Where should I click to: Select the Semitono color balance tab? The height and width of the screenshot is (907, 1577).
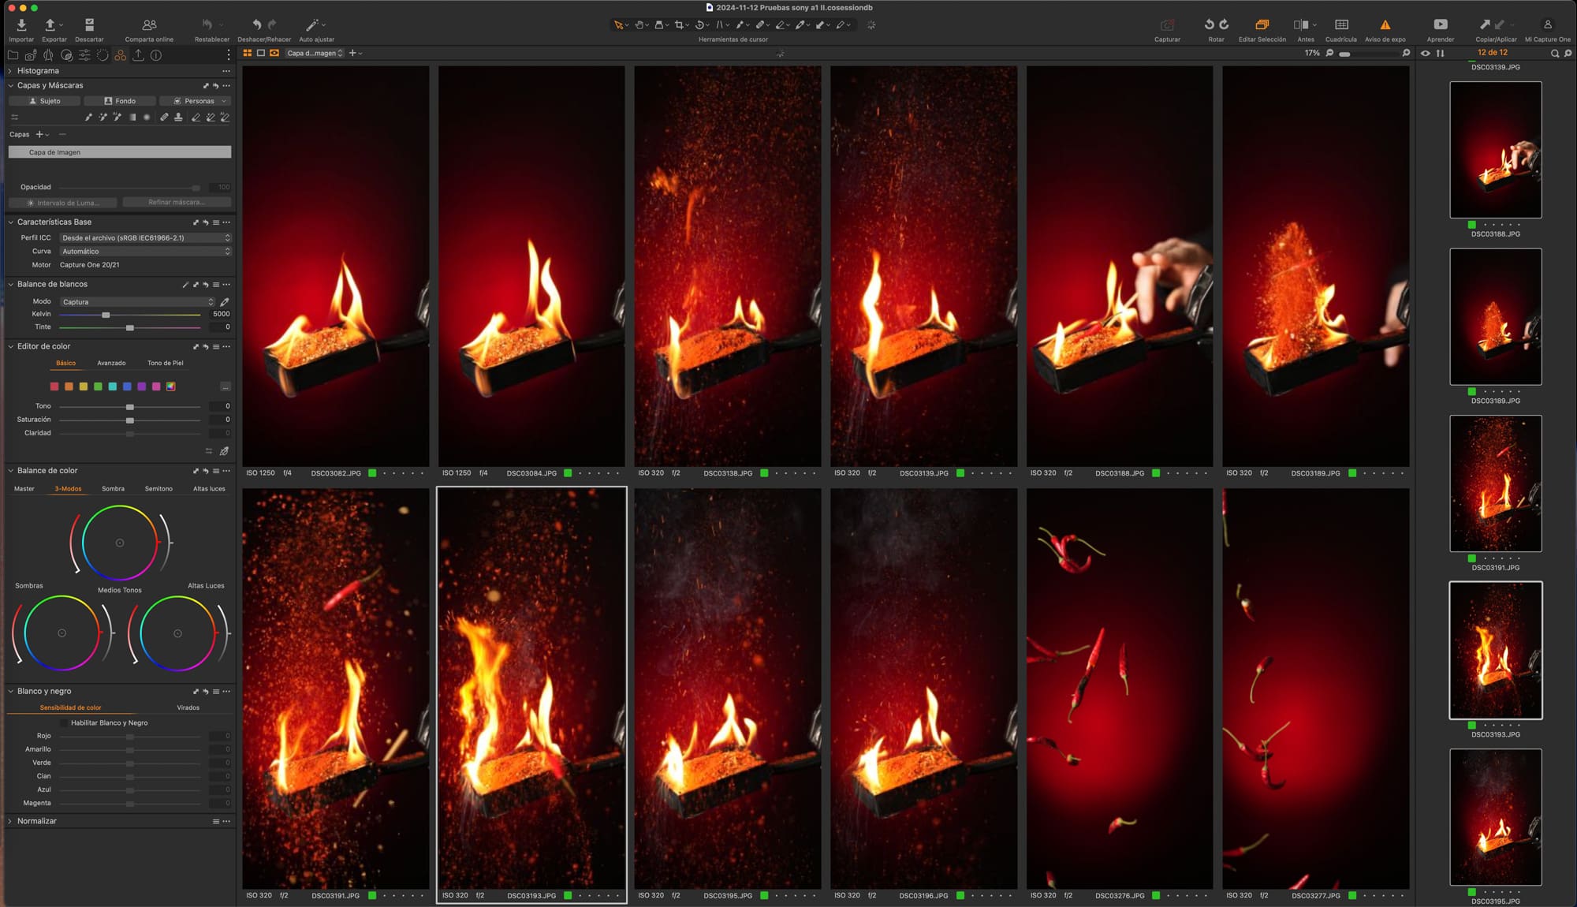coord(158,489)
